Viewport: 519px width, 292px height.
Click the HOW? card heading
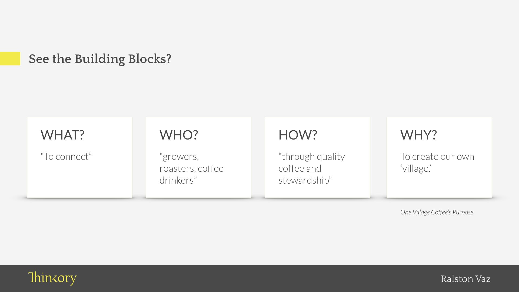298,135
